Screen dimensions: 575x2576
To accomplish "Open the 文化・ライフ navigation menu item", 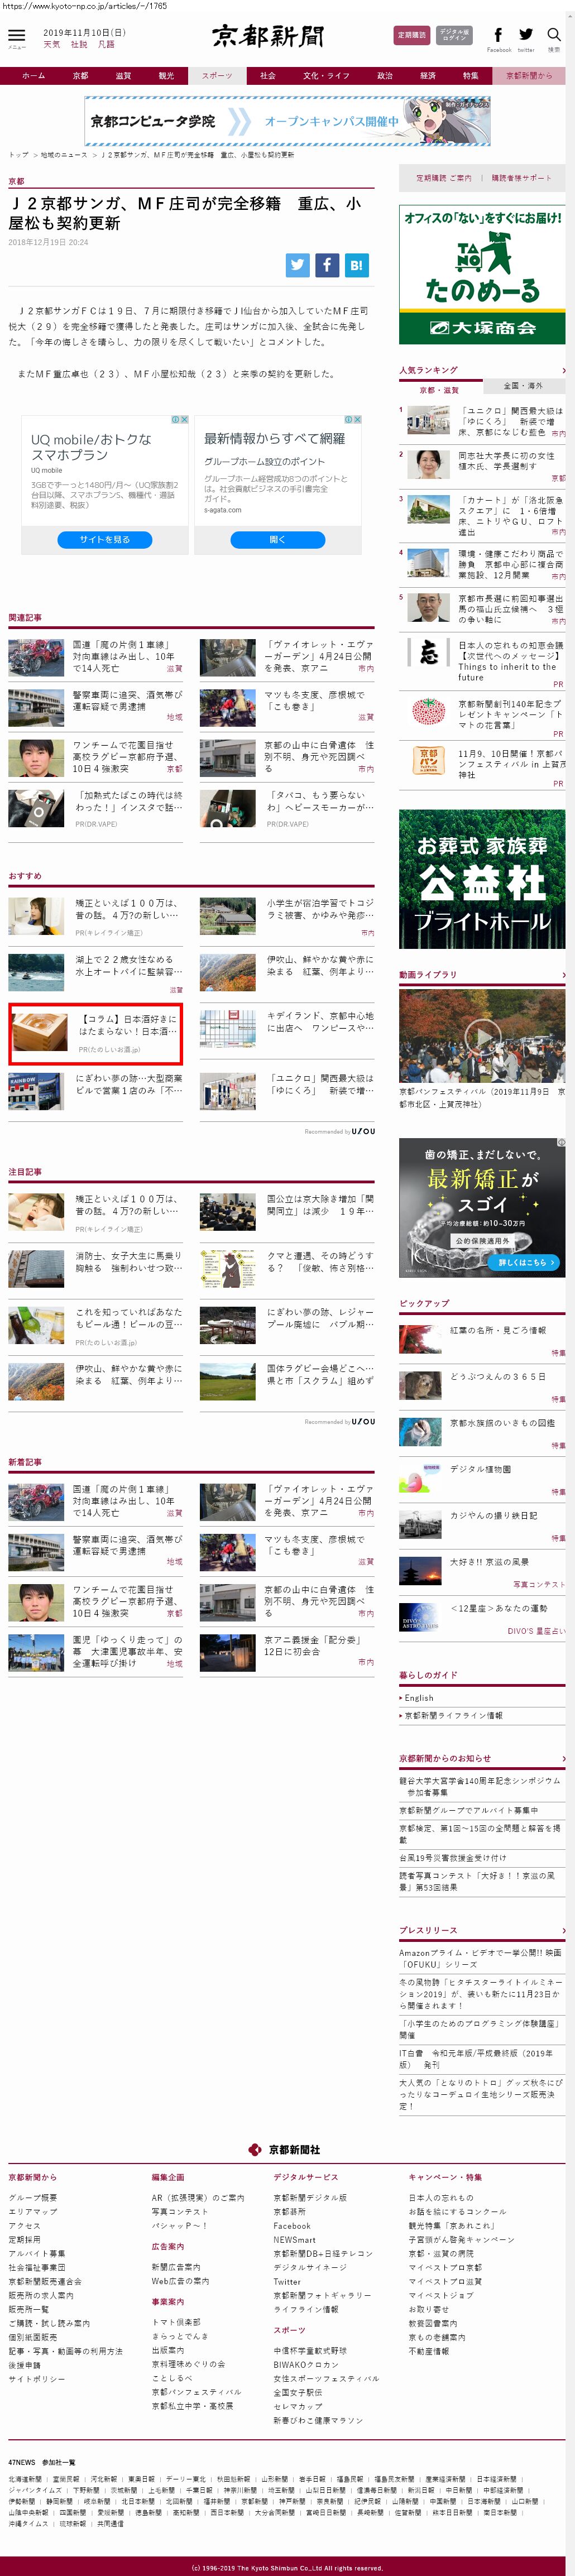I will point(326,76).
